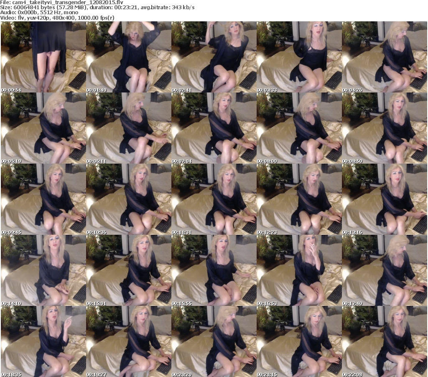Open the thumbnail marked 00:09:45
This screenshot has width=428, height=377.
(43, 200)
